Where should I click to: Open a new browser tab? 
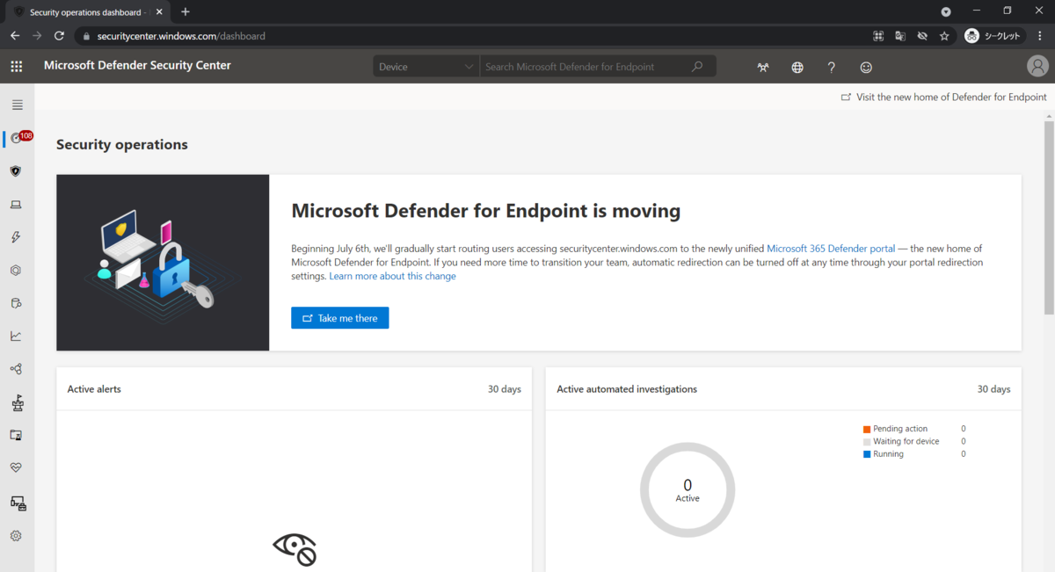(186, 12)
